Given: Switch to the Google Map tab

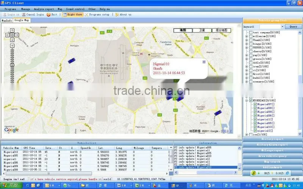Looking at the screenshot, I should [x=22, y=20].
